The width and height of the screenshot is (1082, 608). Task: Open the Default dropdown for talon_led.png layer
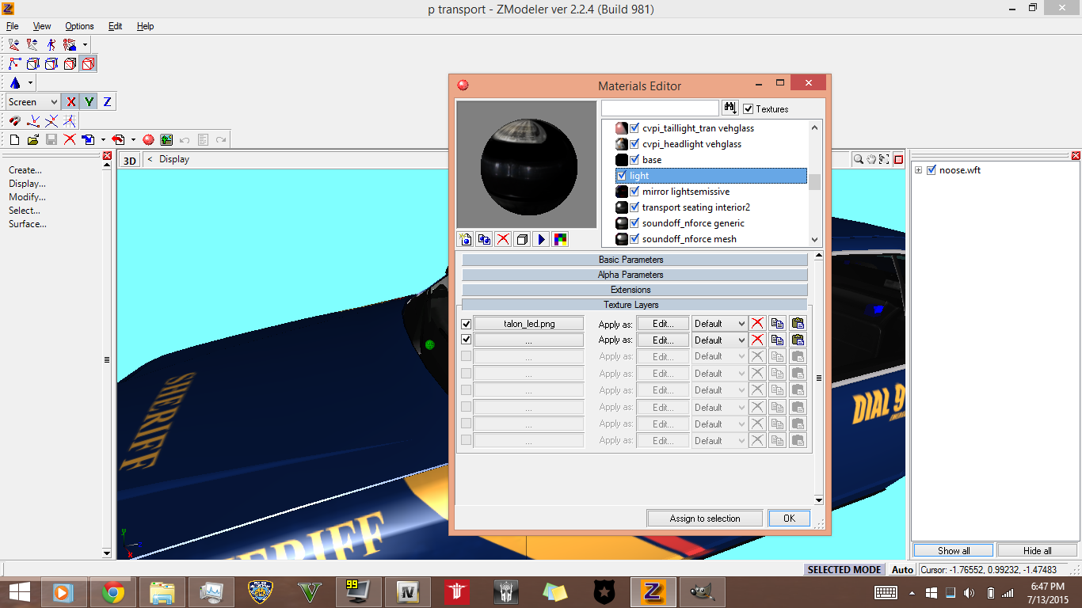pos(719,324)
